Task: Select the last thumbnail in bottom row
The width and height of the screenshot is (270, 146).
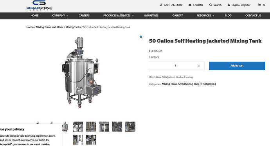Action: [x=91, y=140]
